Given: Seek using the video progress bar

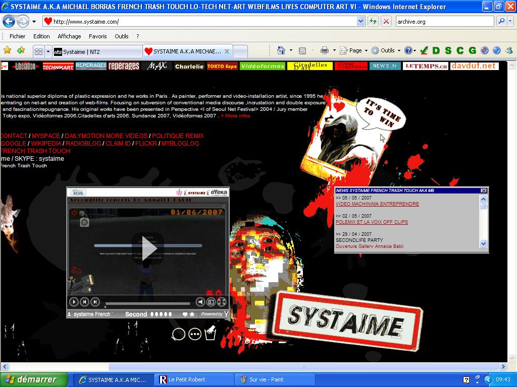Looking at the screenshot, I should pos(147,304).
